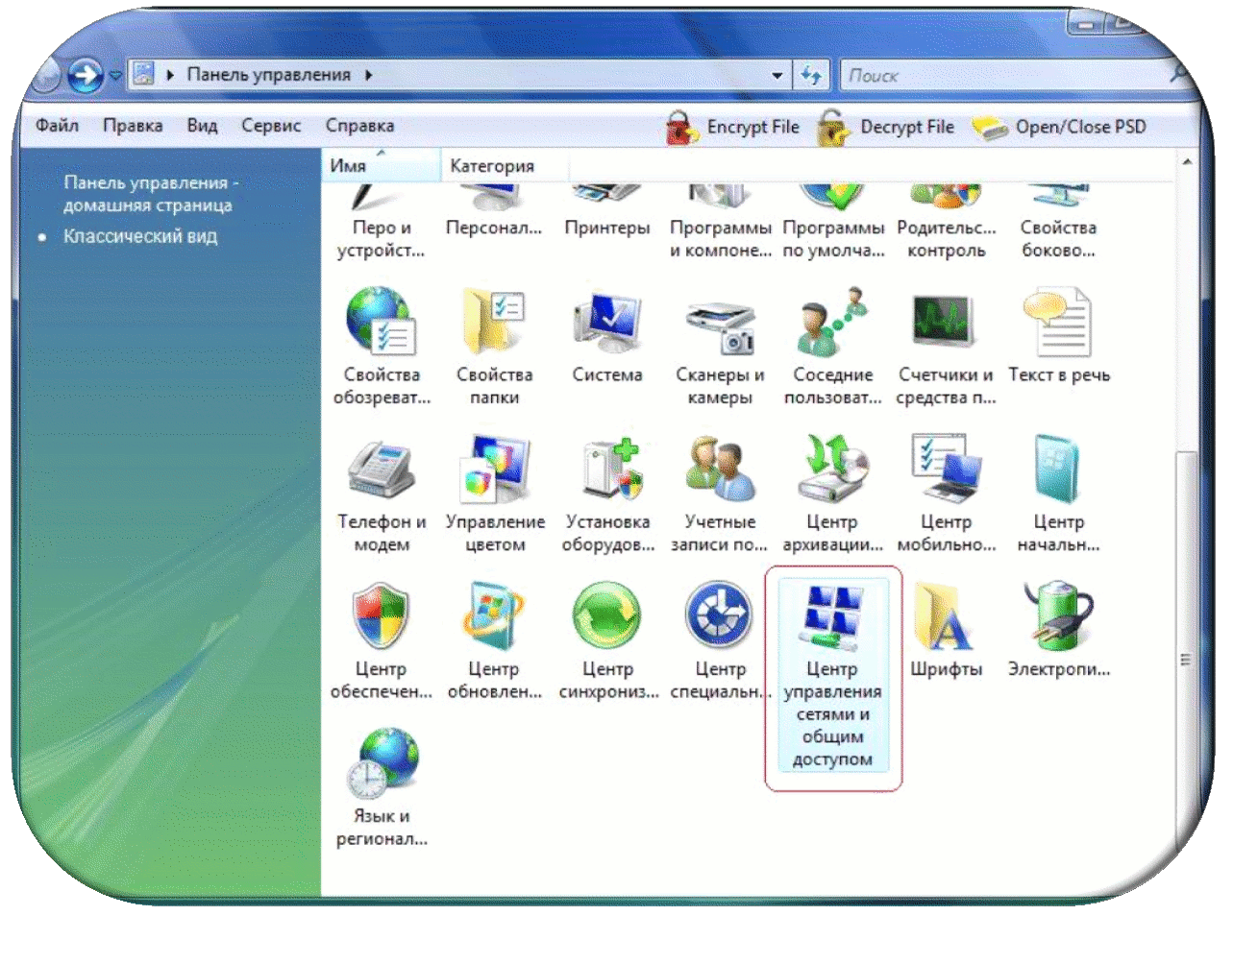Open the Вид menu
1258x964 pixels.
[x=202, y=126]
